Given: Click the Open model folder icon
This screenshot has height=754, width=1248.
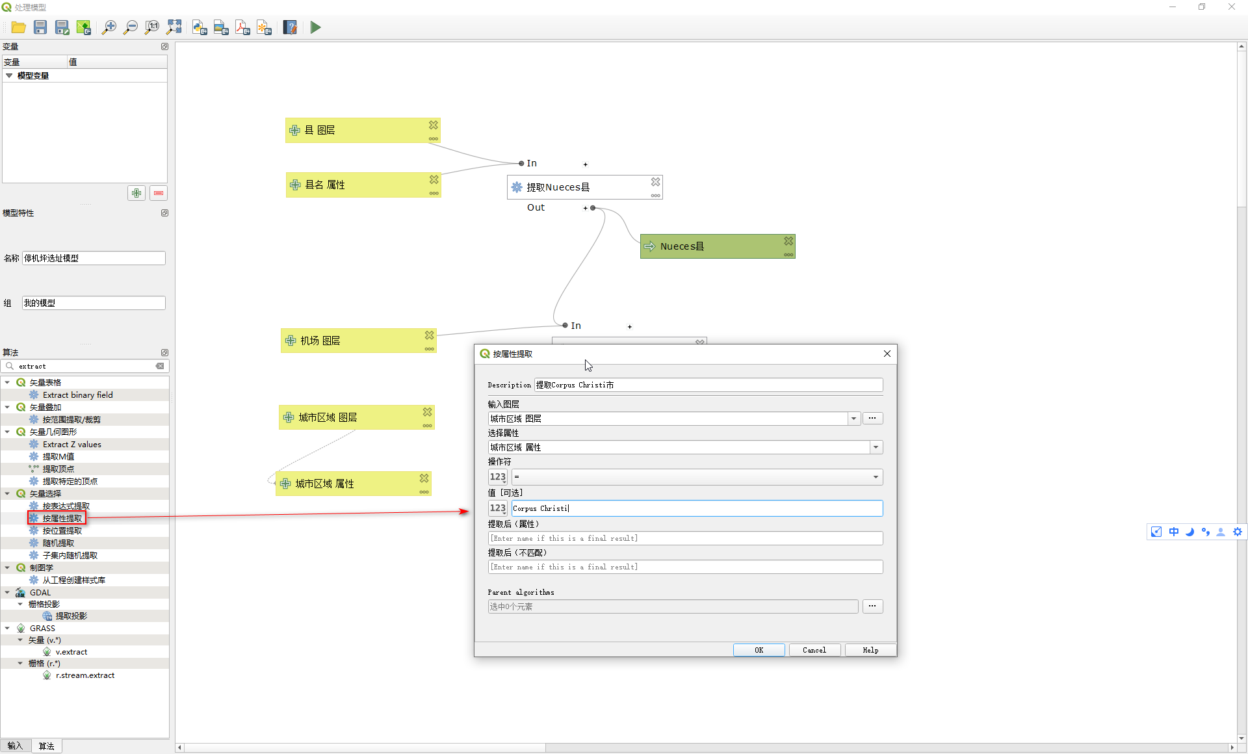Looking at the screenshot, I should (18, 27).
